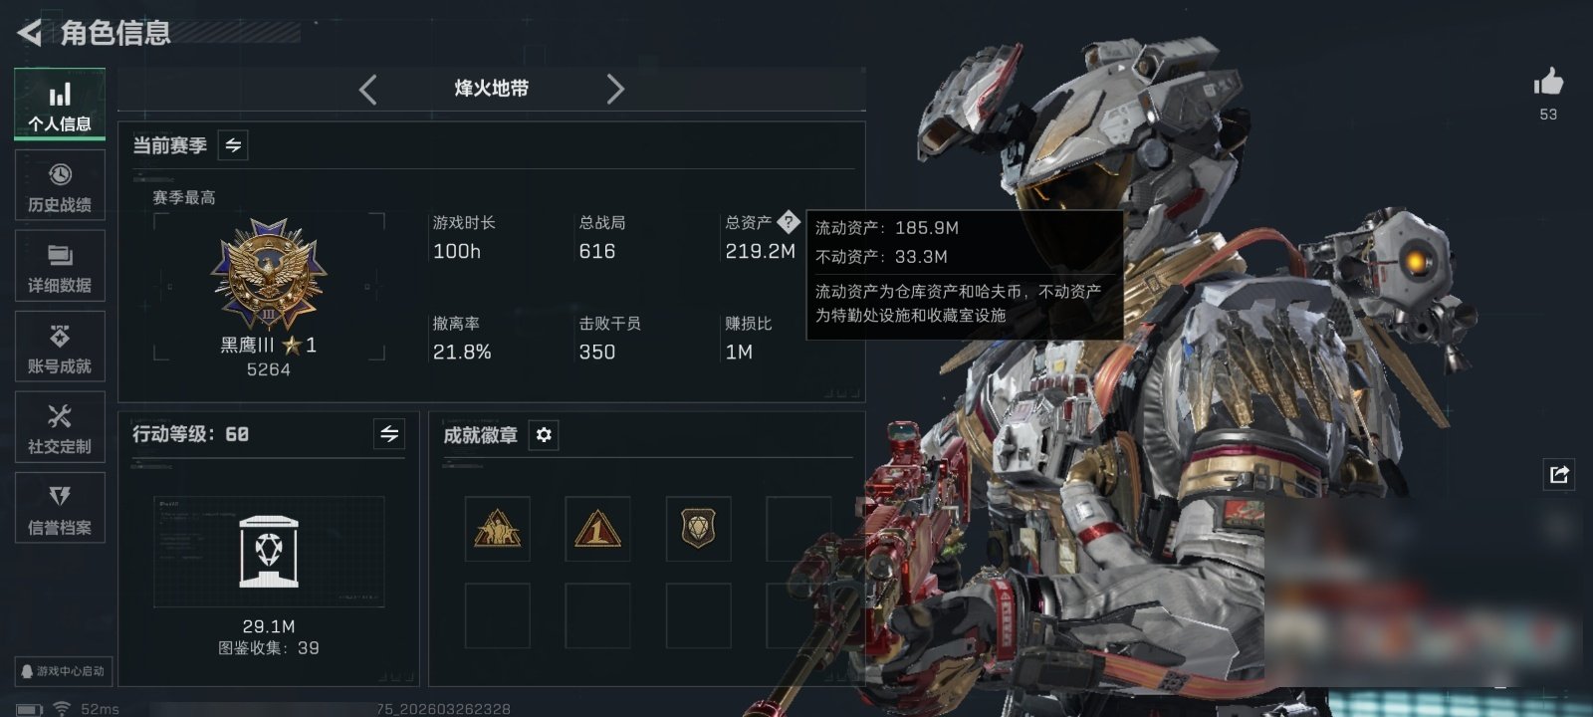Go back using the top-left arrow
1593x717 pixels.
coord(30,33)
